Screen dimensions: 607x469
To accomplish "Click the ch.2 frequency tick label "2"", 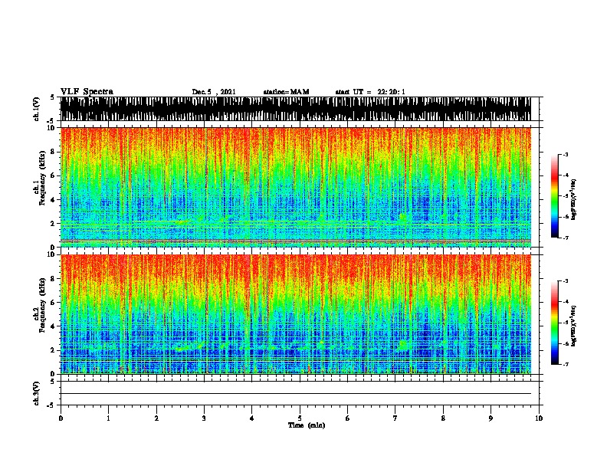I will tap(54, 350).
